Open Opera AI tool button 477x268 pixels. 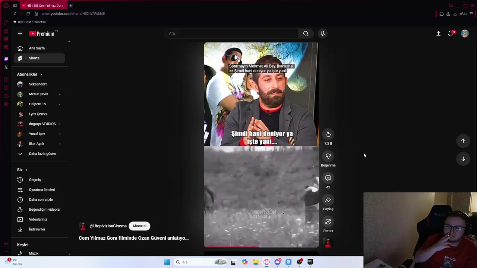[x=463, y=14]
